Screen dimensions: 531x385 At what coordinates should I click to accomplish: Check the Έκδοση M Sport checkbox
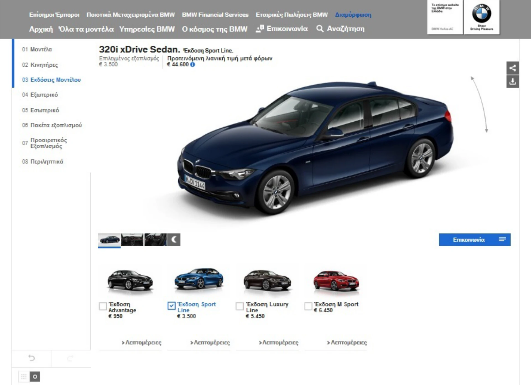pyautogui.click(x=308, y=306)
